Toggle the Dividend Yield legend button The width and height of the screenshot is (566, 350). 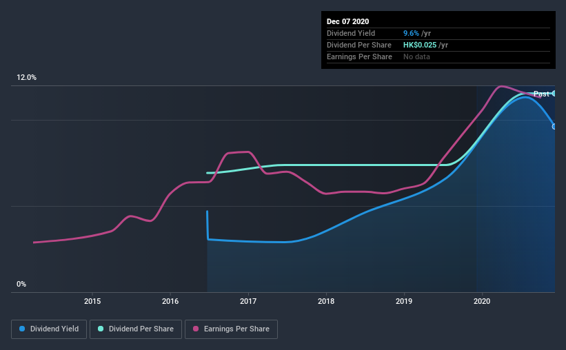[49, 329]
